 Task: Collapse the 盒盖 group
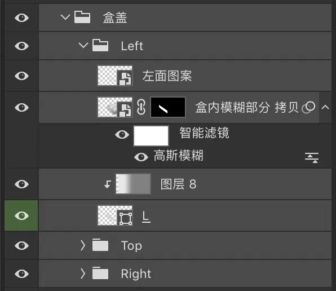(65, 17)
